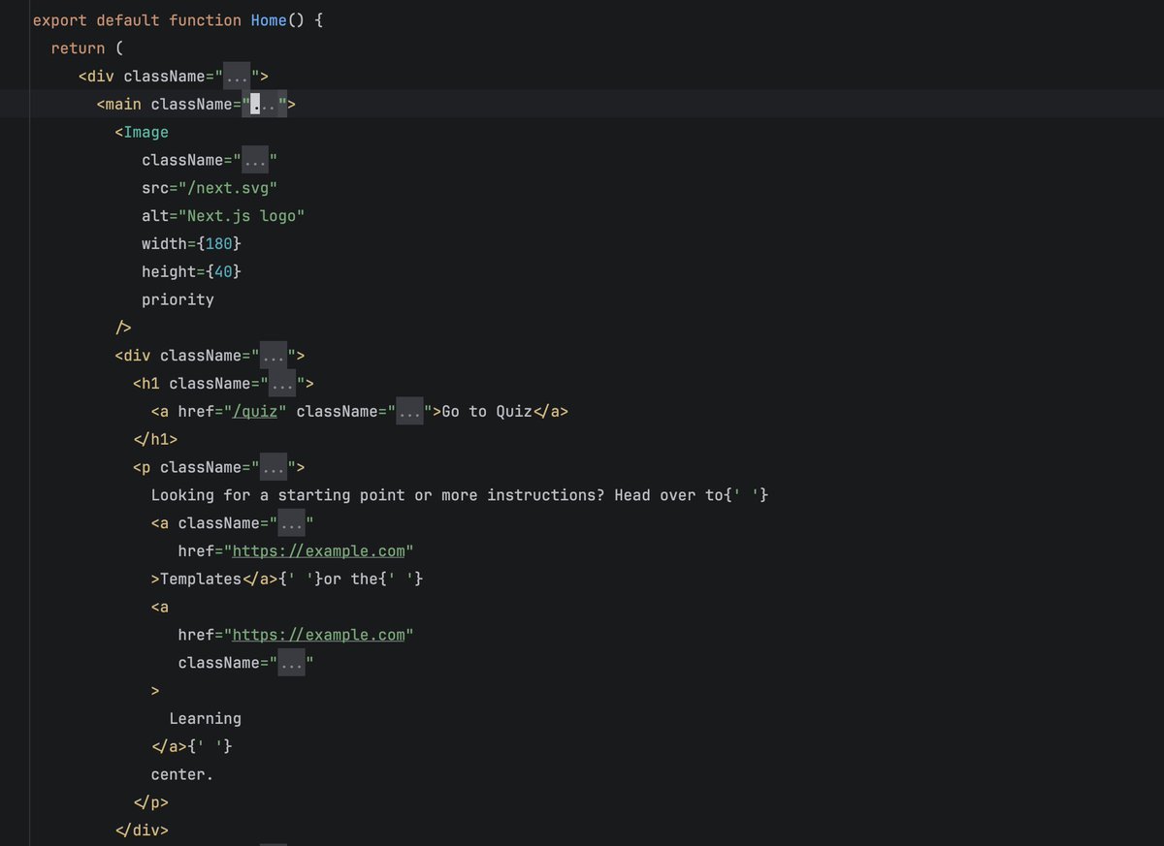Click the "function" keyword
The height and width of the screenshot is (846, 1164).
[206, 20]
